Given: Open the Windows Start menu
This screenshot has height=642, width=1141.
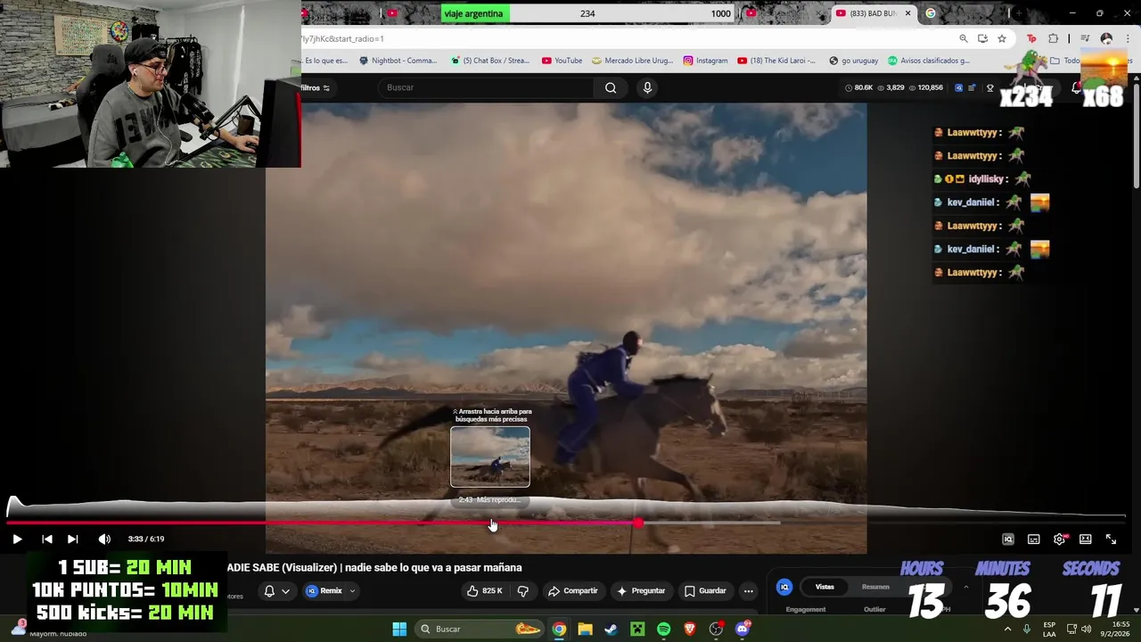Looking at the screenshot, I should tap(399, 629).
